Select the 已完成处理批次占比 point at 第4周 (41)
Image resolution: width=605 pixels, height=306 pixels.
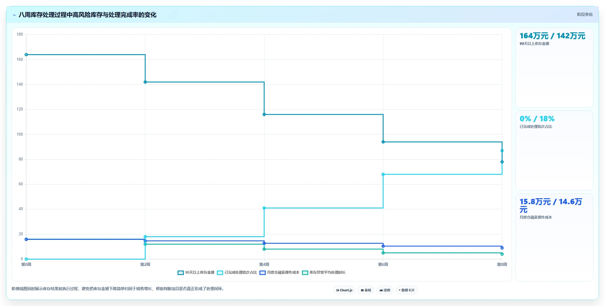pos(264,208)
